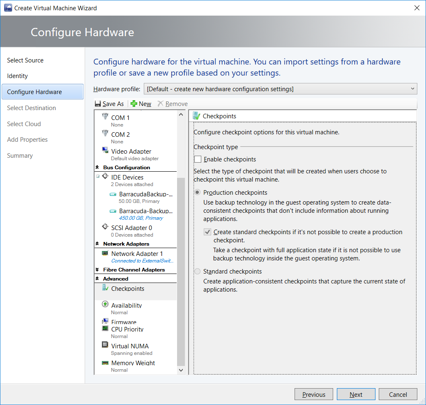Click New toolbar button
Viewport: 426px width, 405px height.
pos(141,104)
